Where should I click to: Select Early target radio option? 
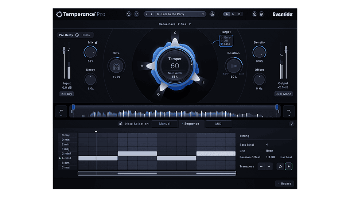(226, 38)
